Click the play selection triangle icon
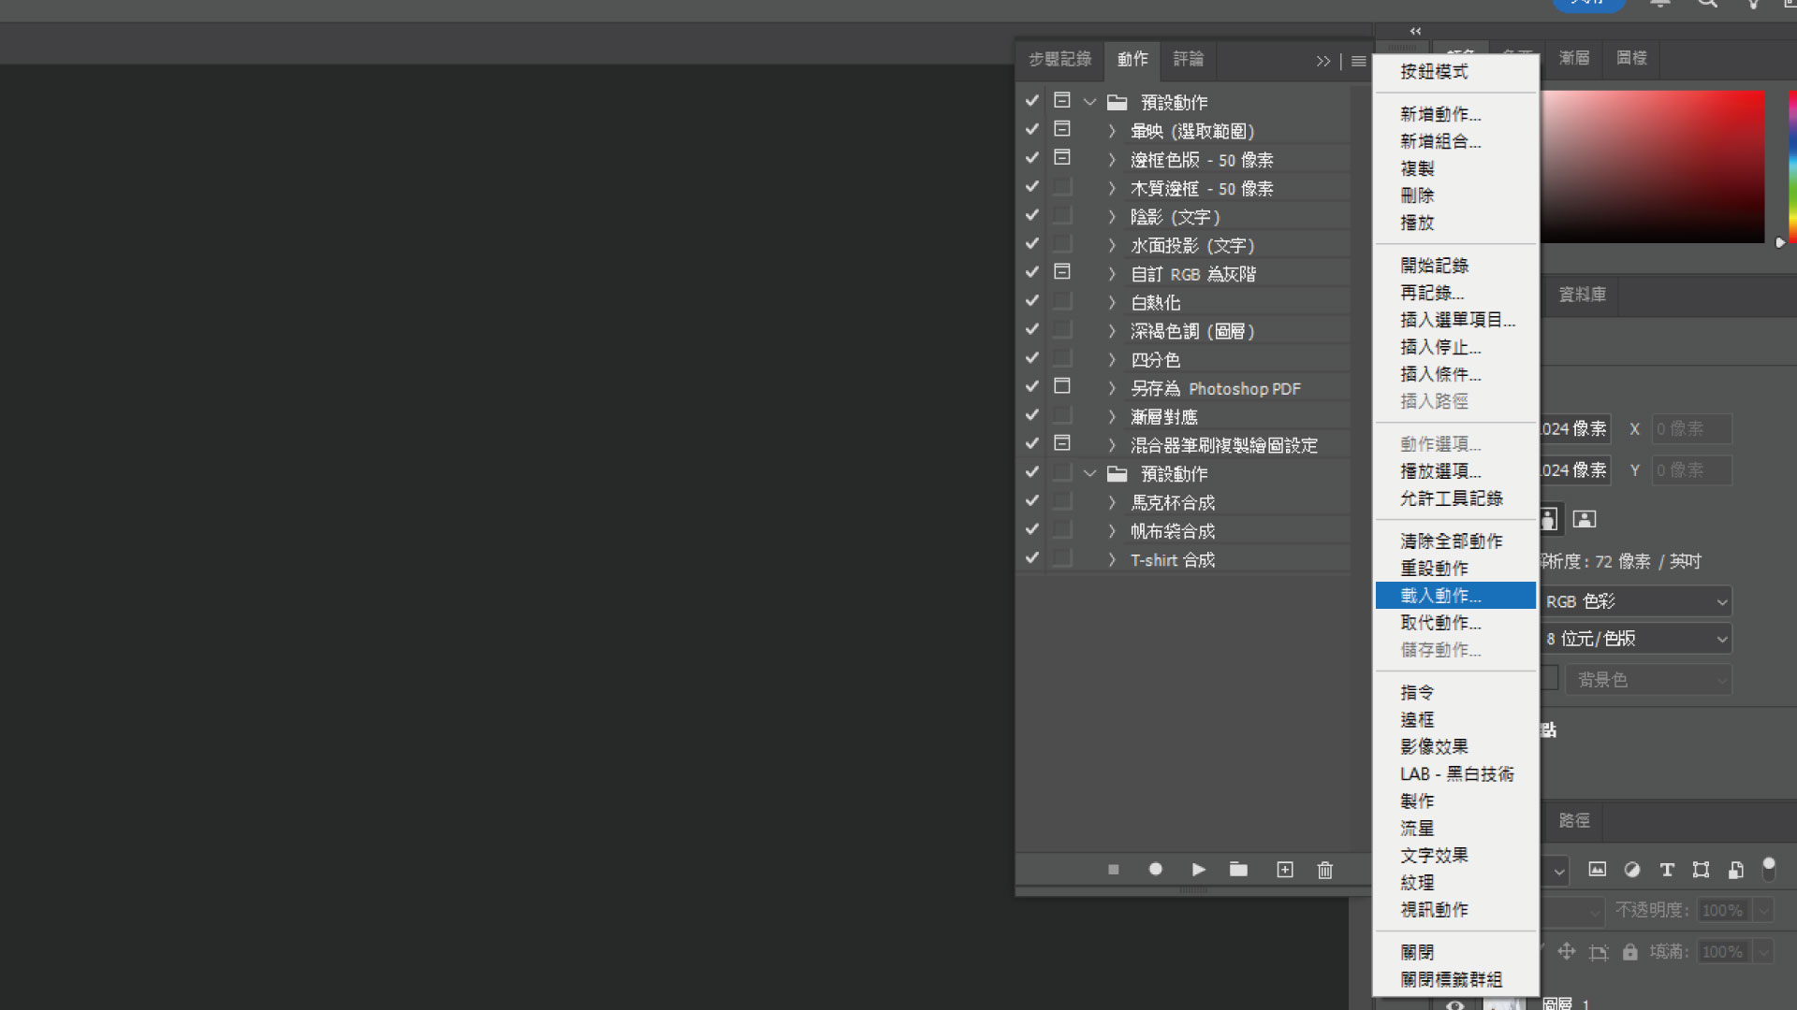 [1198, 870]
